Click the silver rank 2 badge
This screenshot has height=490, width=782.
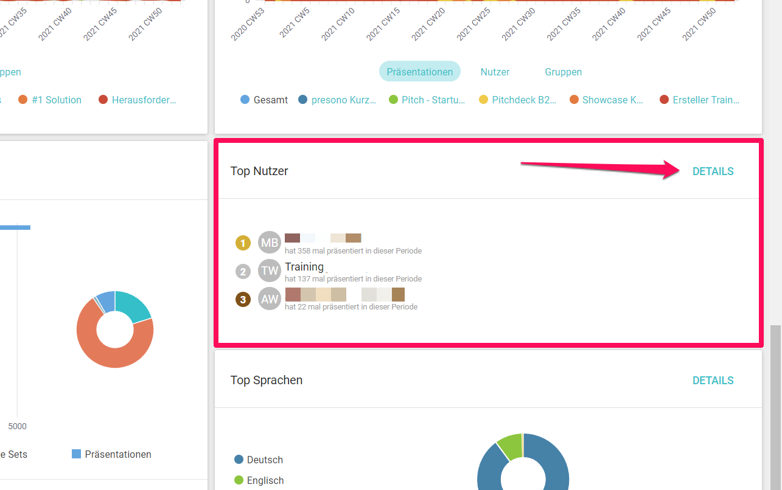pyautogui.click(x=243, y=271)
